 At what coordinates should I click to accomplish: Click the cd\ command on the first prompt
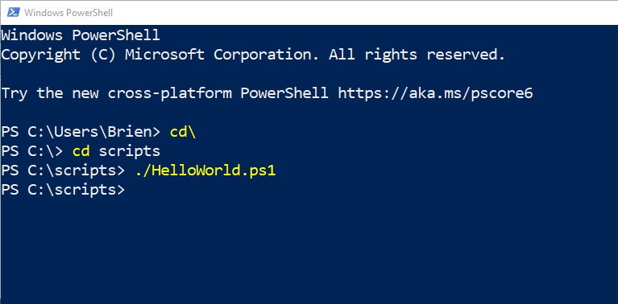[x=183, y=132]
